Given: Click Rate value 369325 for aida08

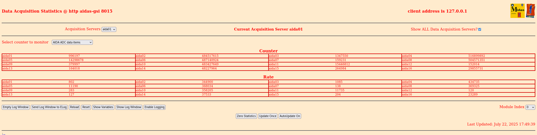Looking at the screenshot, I should [x=474, y=86].
